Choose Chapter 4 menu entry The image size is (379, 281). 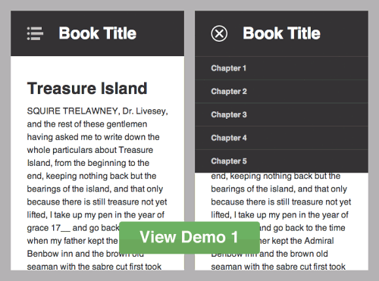click(281, 138)
